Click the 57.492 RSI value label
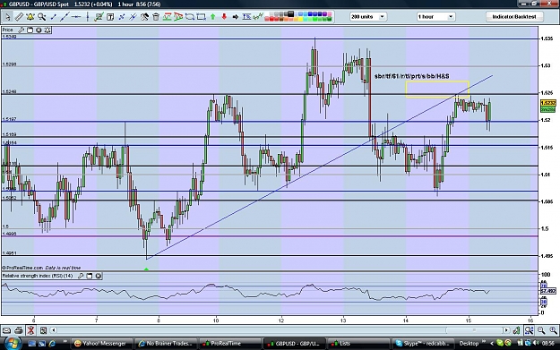 [547, 291]
